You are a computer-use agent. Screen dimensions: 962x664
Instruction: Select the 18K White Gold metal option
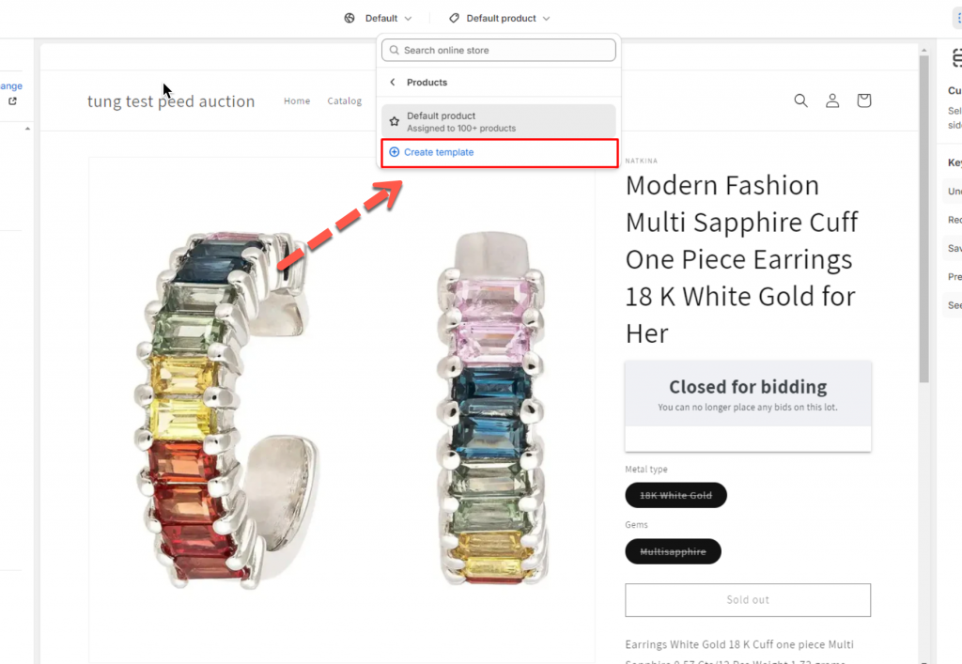[x=675, y=495]
